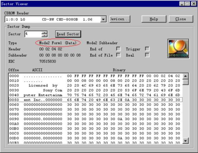
Task: Click the ASCII column header
Action: pos(37,70)
